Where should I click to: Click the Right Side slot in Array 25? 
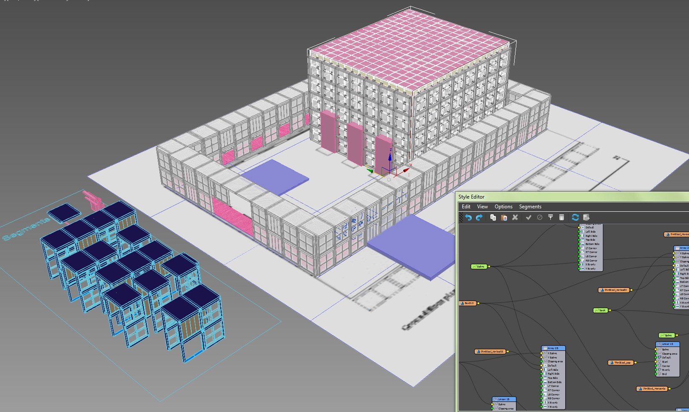click(x=553, y=374)
